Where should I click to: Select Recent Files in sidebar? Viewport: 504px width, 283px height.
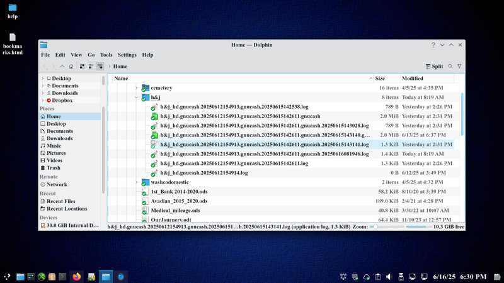pyautogui.click(x=60, y=201)
